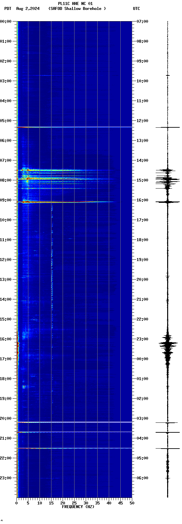The width and height of the screenshot is (182, 524).
Task: Click the "FREQUENCY (HZ)" axis label
Action: click(78, 507)
